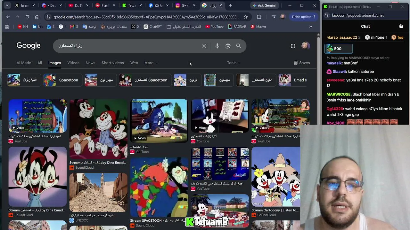410x230 pixels.
Task: Open the apps grid in bookmarks bar
Action: tap(7, 27)
